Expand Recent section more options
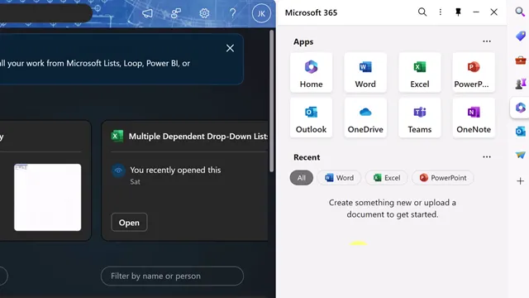The image size is (529, 298). point(487,157)
